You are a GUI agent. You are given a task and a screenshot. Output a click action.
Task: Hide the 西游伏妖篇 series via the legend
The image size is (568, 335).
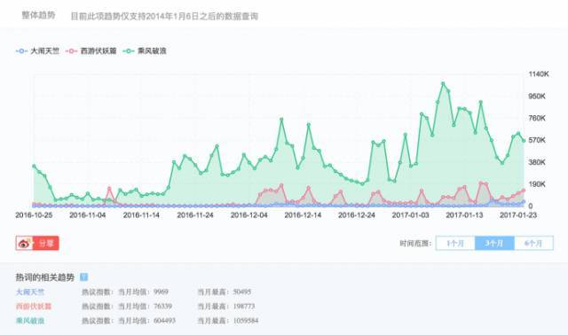pyautogui.click(x=91, y=51)
